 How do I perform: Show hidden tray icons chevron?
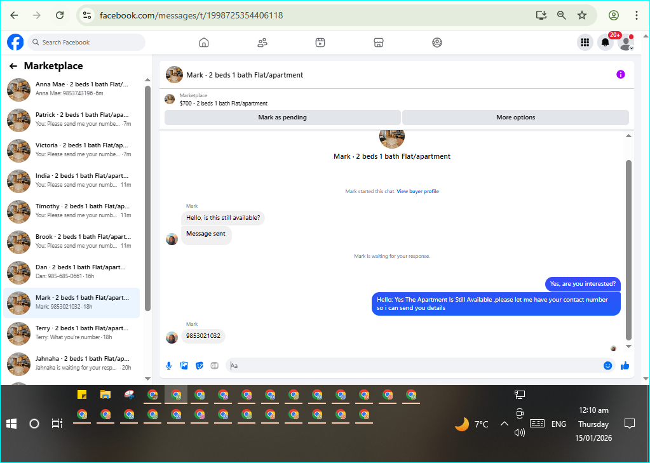click(x=504, y=424)
